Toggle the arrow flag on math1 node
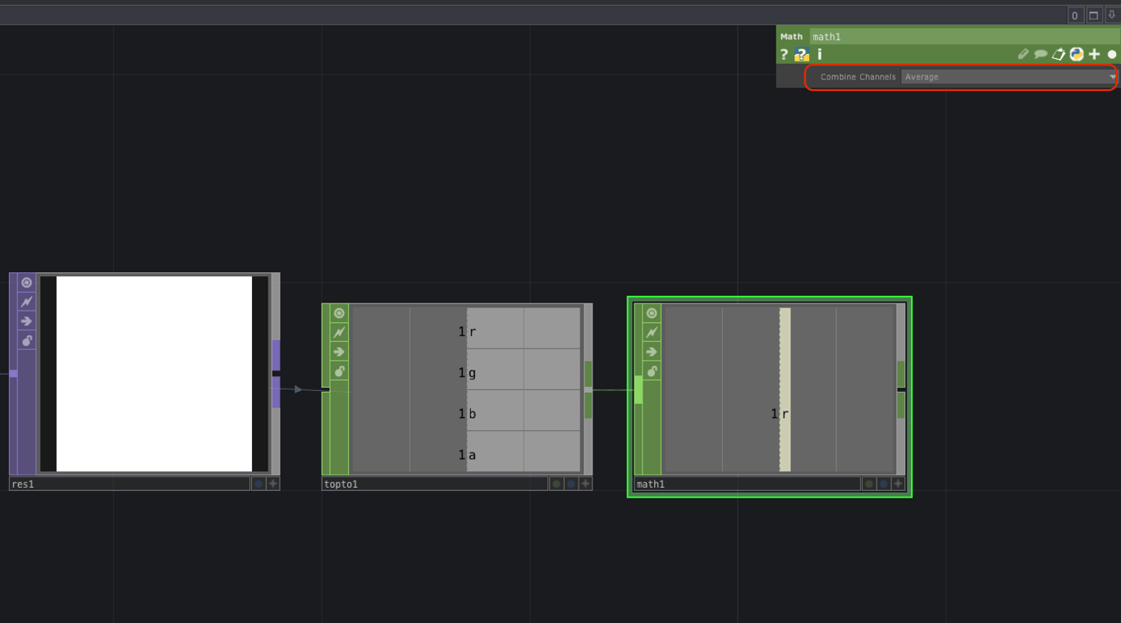 coord(652,352)
